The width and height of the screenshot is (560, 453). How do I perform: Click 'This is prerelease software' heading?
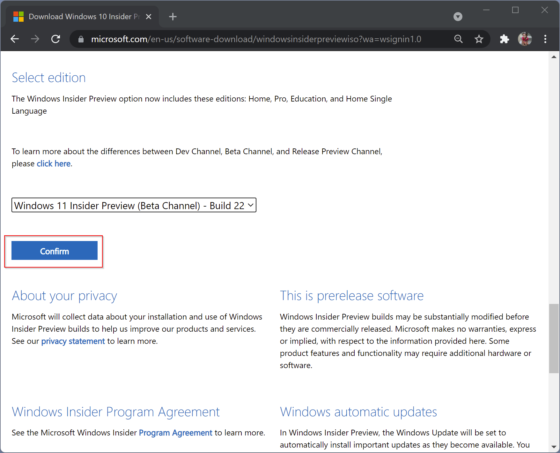coord(352,296)
